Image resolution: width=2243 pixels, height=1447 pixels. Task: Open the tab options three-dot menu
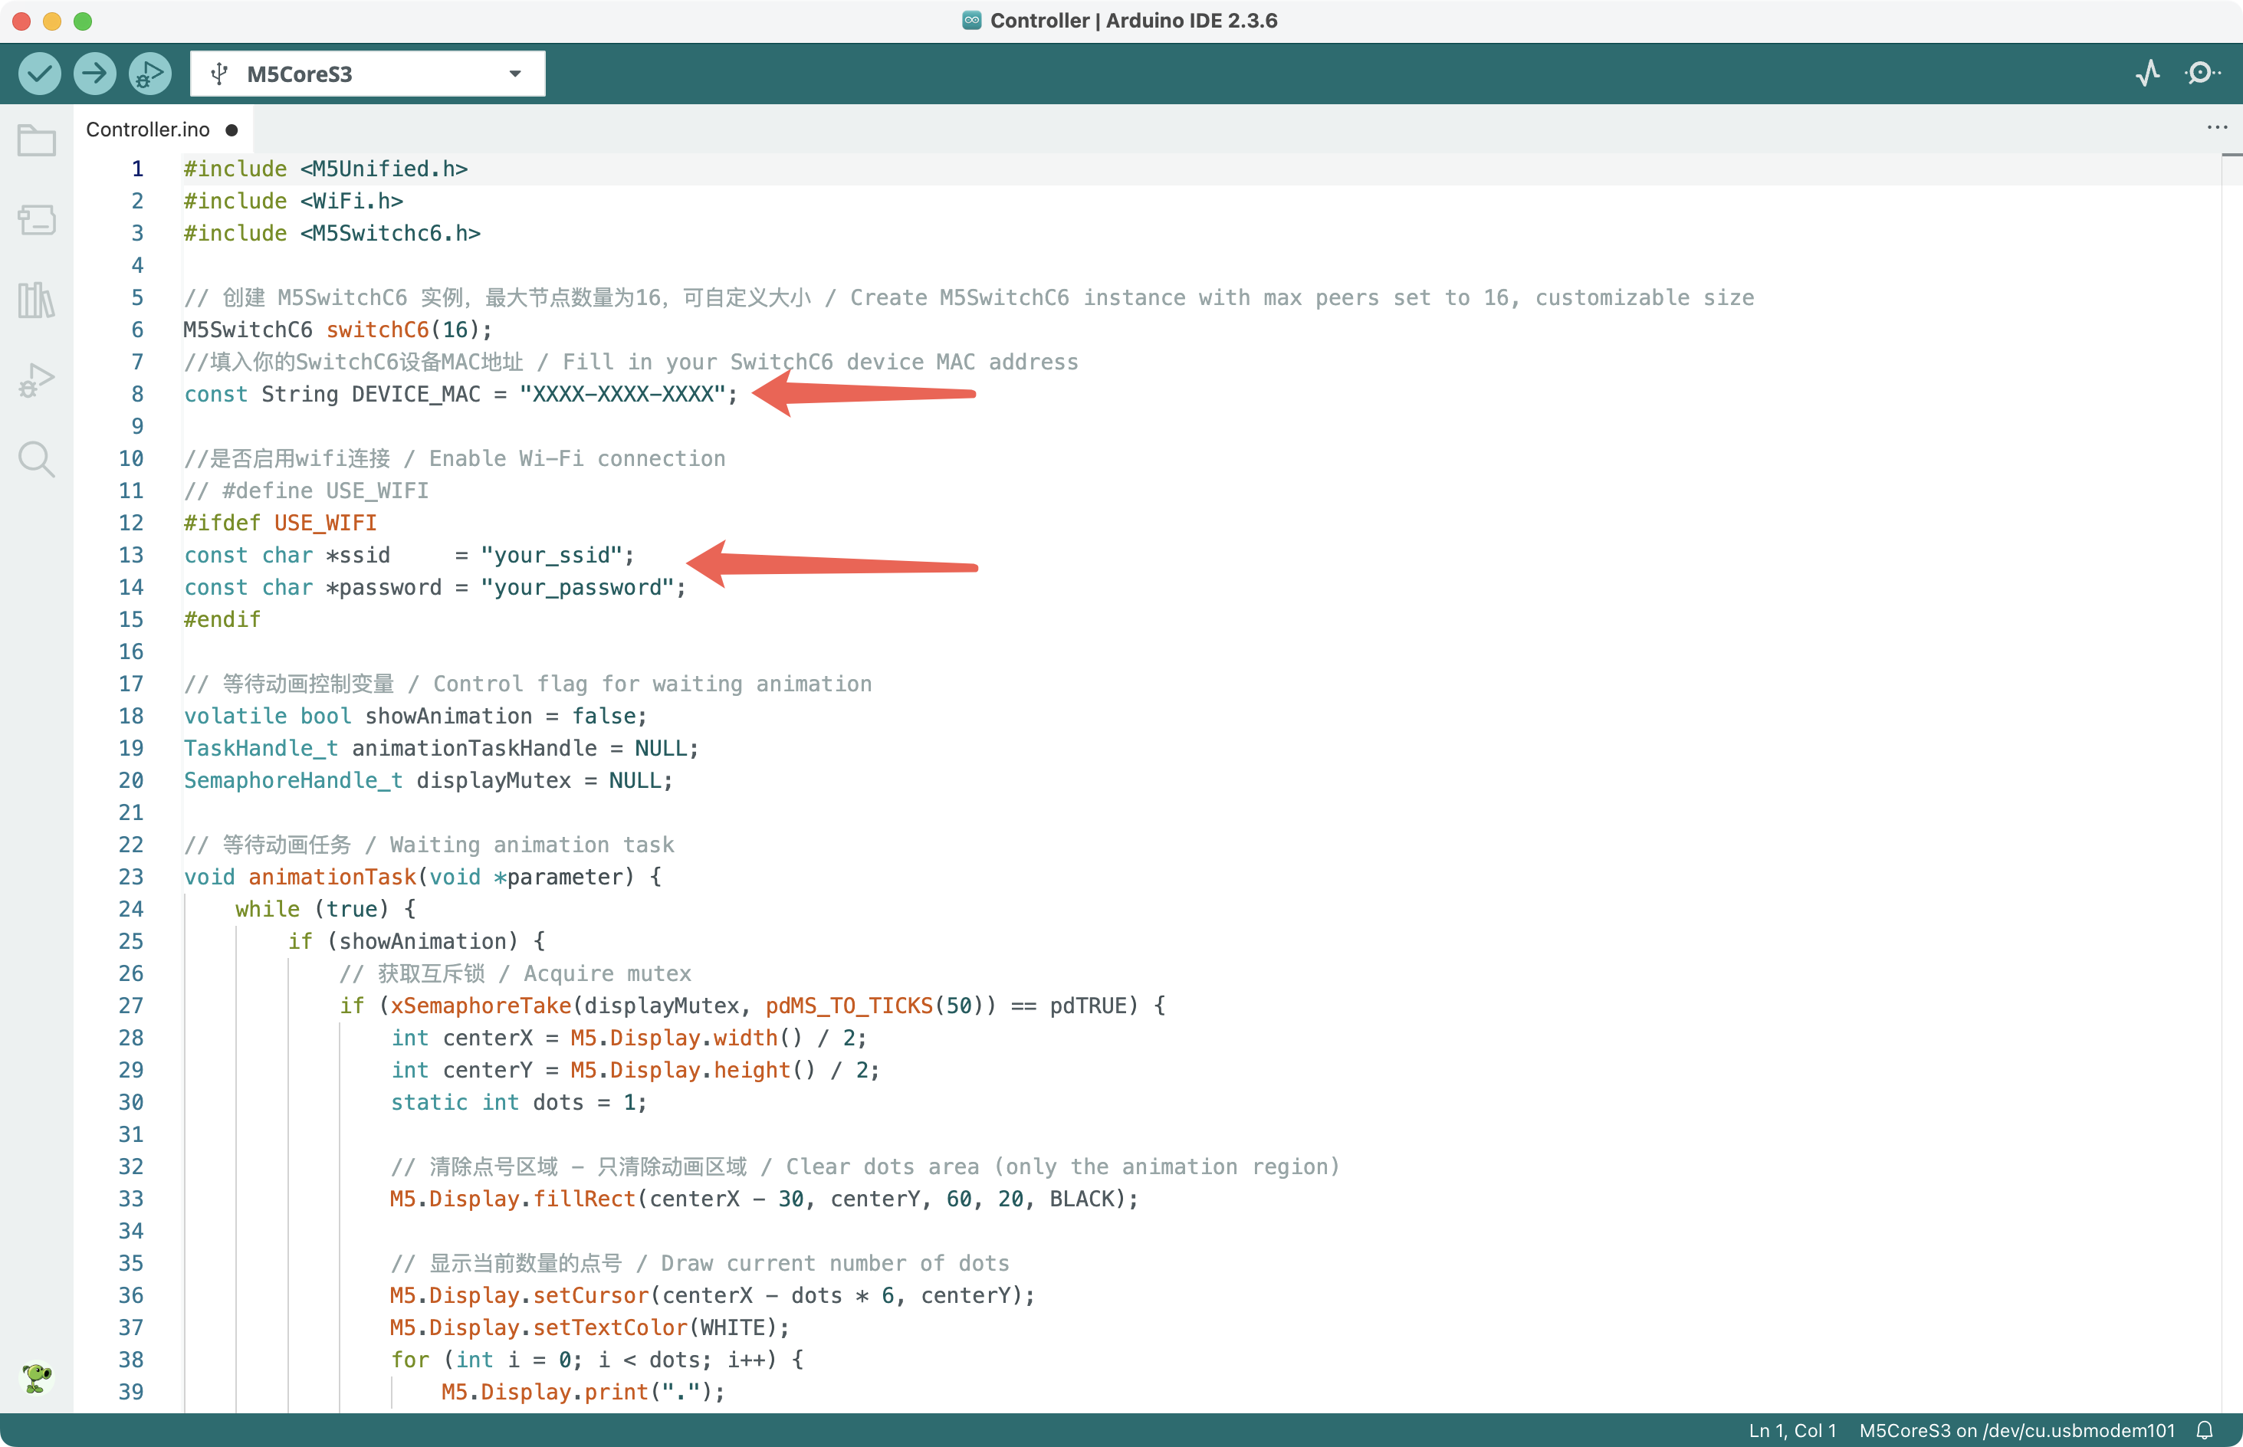tap(2217, 128)
